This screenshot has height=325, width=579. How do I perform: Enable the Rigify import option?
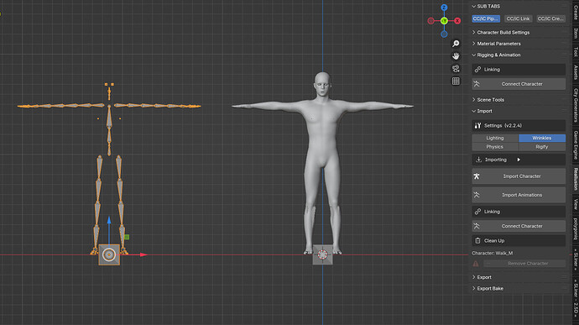(x=542, y=147)
